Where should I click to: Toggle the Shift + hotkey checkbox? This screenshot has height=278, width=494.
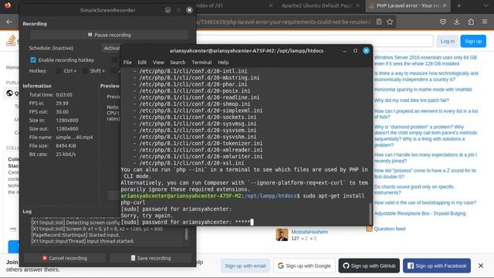(x=84, y=71)
